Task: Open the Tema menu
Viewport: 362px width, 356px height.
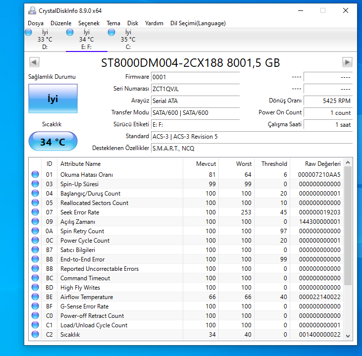Action: point(113,23)
